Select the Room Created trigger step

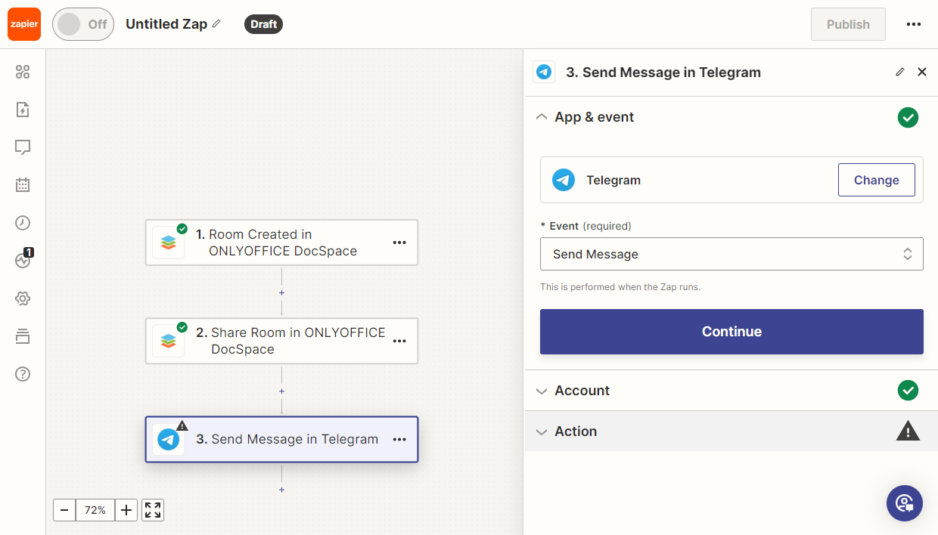point(281,243)
